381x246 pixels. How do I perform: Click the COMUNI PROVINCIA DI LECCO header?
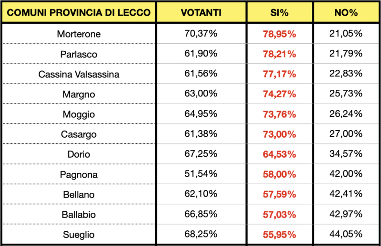tap(79, 12)
